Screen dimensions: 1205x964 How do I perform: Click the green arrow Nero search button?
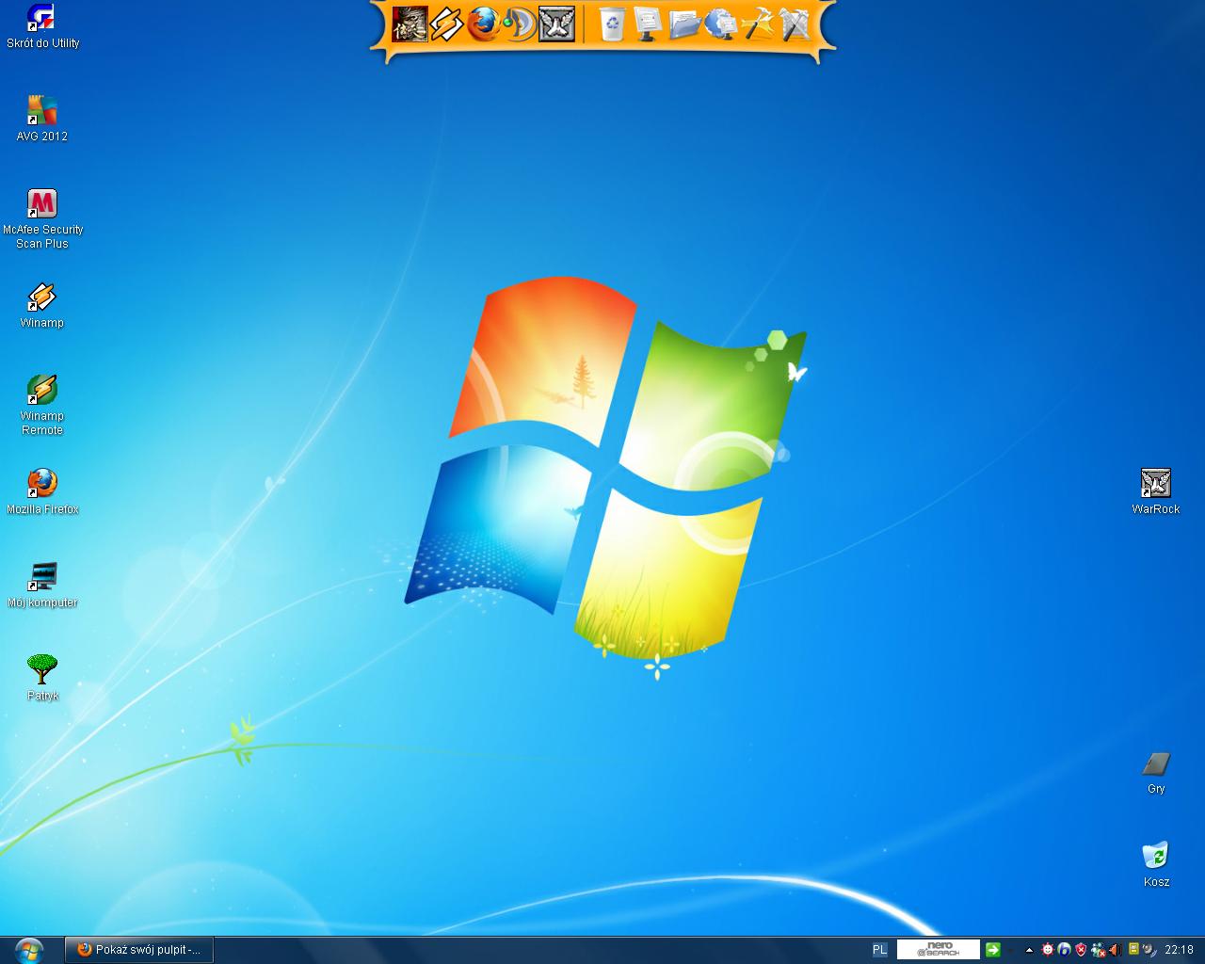pyautogui.click(x=993, y=950)
